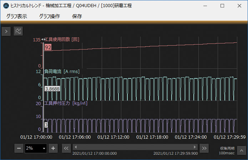Image resolution: width=248 pixels, height=160 pixels.
Task: Jump back with the double-left arrow button
Action: point(66,148)
